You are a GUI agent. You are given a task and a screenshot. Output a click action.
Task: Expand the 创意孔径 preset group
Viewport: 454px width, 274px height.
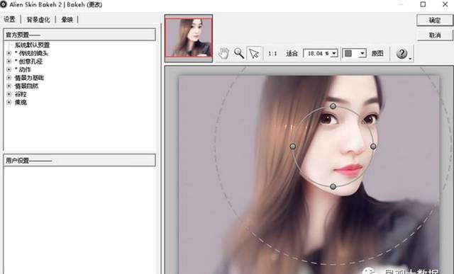click(9, 62)
